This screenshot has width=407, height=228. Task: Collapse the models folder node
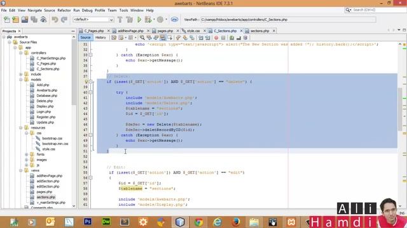pyautogui.click(x=21, y=80)
